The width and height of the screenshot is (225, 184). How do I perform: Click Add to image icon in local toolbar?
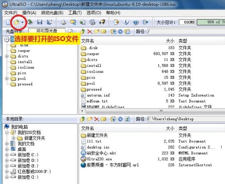tap(114, 119)
